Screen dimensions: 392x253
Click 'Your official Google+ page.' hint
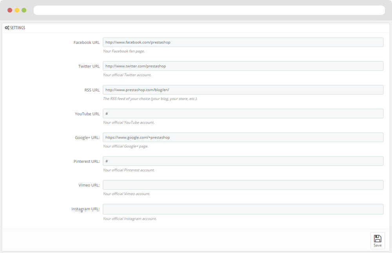(125, 146)
